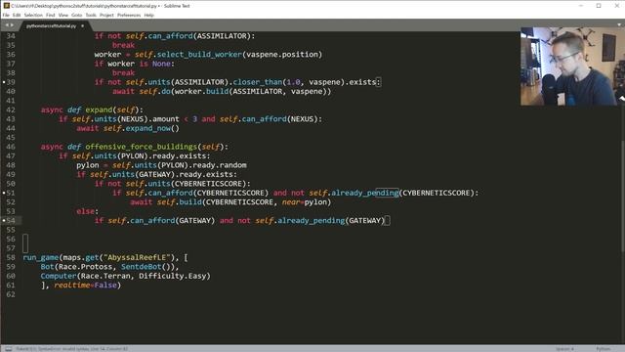Click 'offensive_force_buildings' function name
Viewport: 625px width, 352px height.
(141, 147)
